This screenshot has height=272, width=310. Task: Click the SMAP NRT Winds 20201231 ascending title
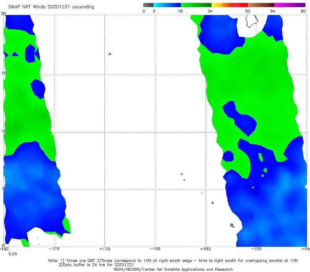coord(51,7)
